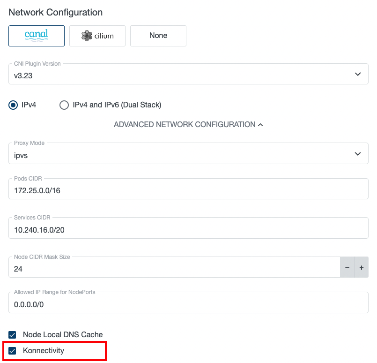Select the cilium network provider icon
Image resolution: width=377 pixels, height=363 pixels.
click(97, 36)
